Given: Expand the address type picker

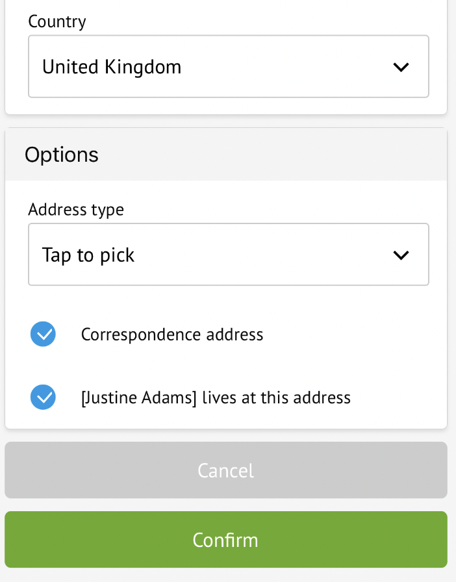Looking at the screenshot, I should click(228, 255).
